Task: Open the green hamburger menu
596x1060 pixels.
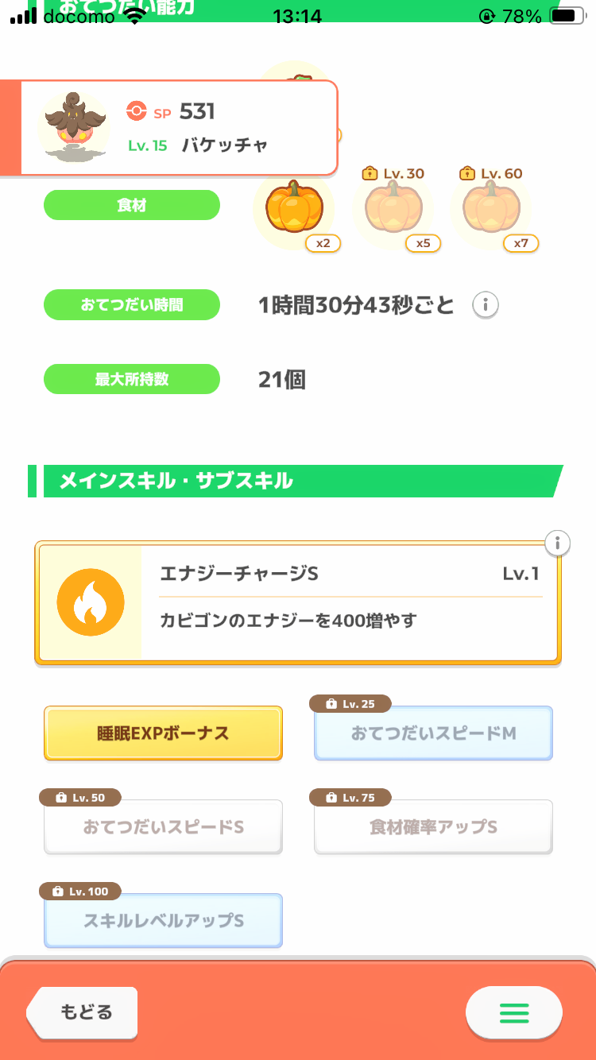Action: tap(513, 1012)
